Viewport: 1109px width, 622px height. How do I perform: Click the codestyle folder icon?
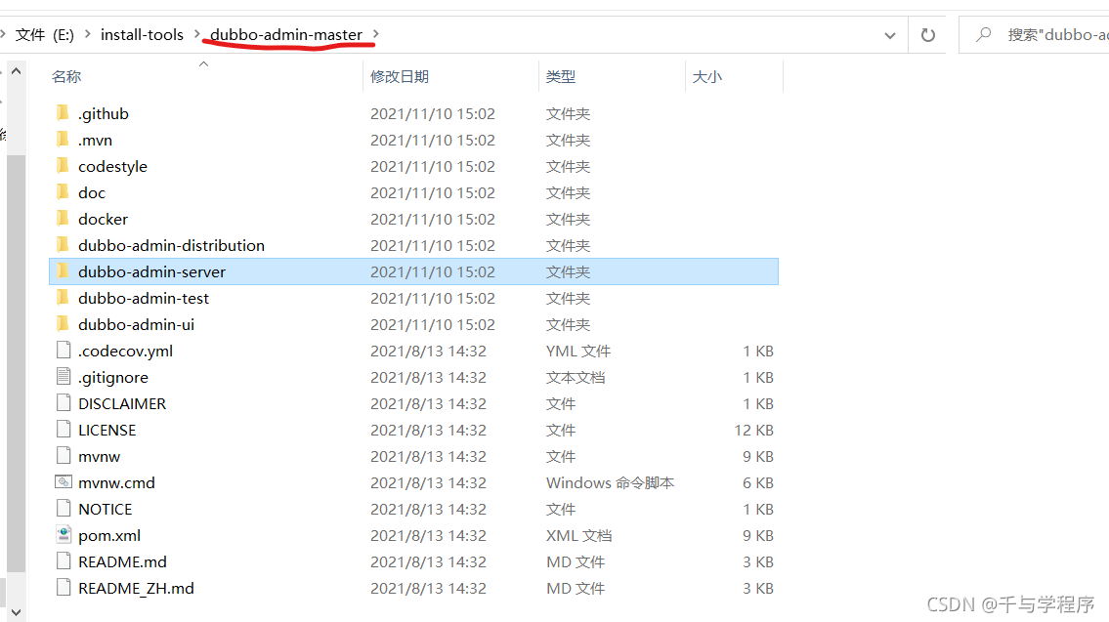point(63,165)
